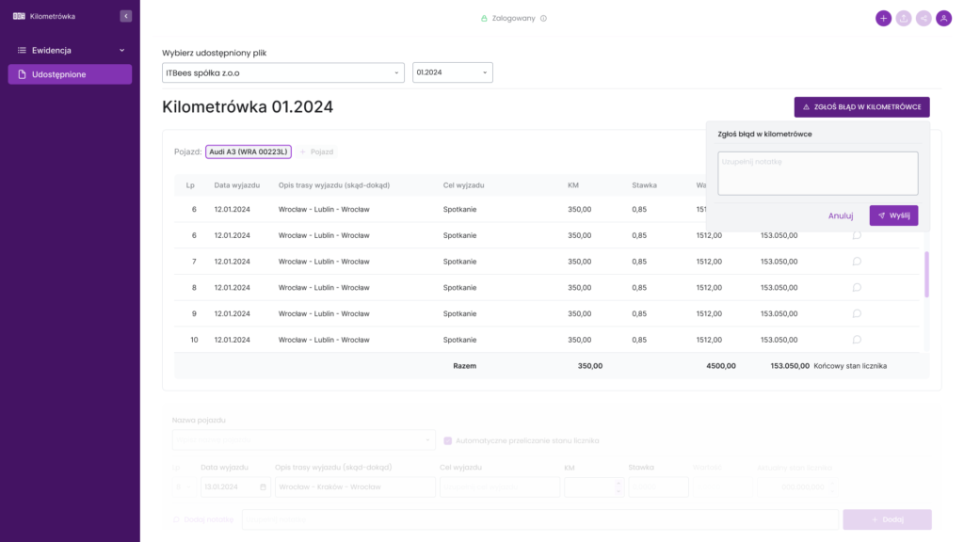Click the calendar icon in Data wyjazdu field
The image size is (964, 542).
tap(263, 487)
